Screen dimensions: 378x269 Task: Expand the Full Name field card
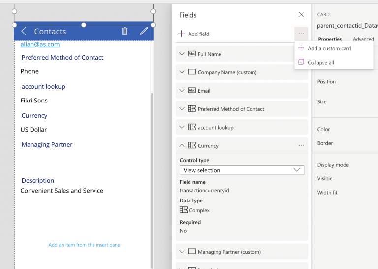click(182, 54)
